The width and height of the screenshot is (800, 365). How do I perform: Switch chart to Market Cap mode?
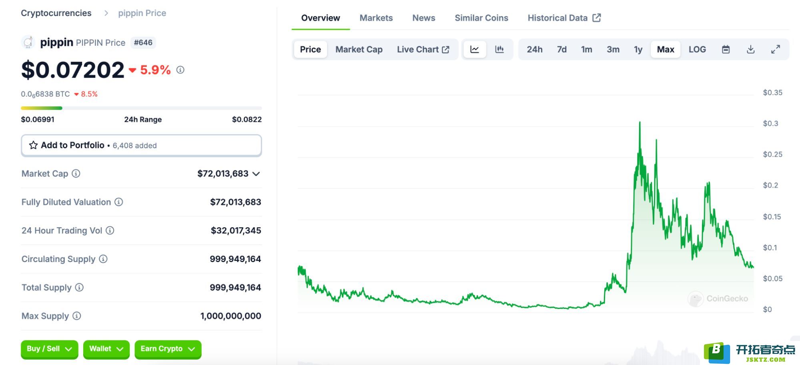coord(359,49)
